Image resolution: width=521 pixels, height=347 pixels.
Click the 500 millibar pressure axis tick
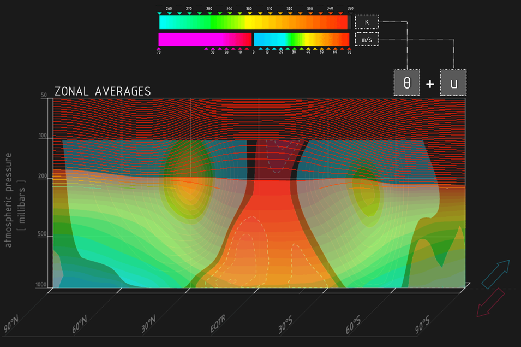(43, 235)
